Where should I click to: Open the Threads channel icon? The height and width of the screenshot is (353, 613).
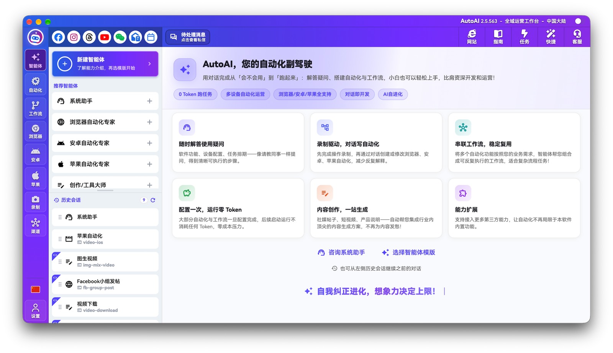point(89,37)
